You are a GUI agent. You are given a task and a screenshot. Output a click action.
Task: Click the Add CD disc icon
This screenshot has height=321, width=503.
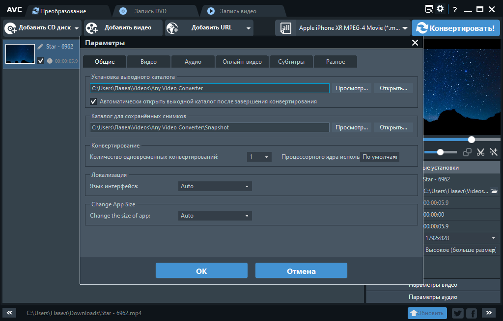pos(11,28)
